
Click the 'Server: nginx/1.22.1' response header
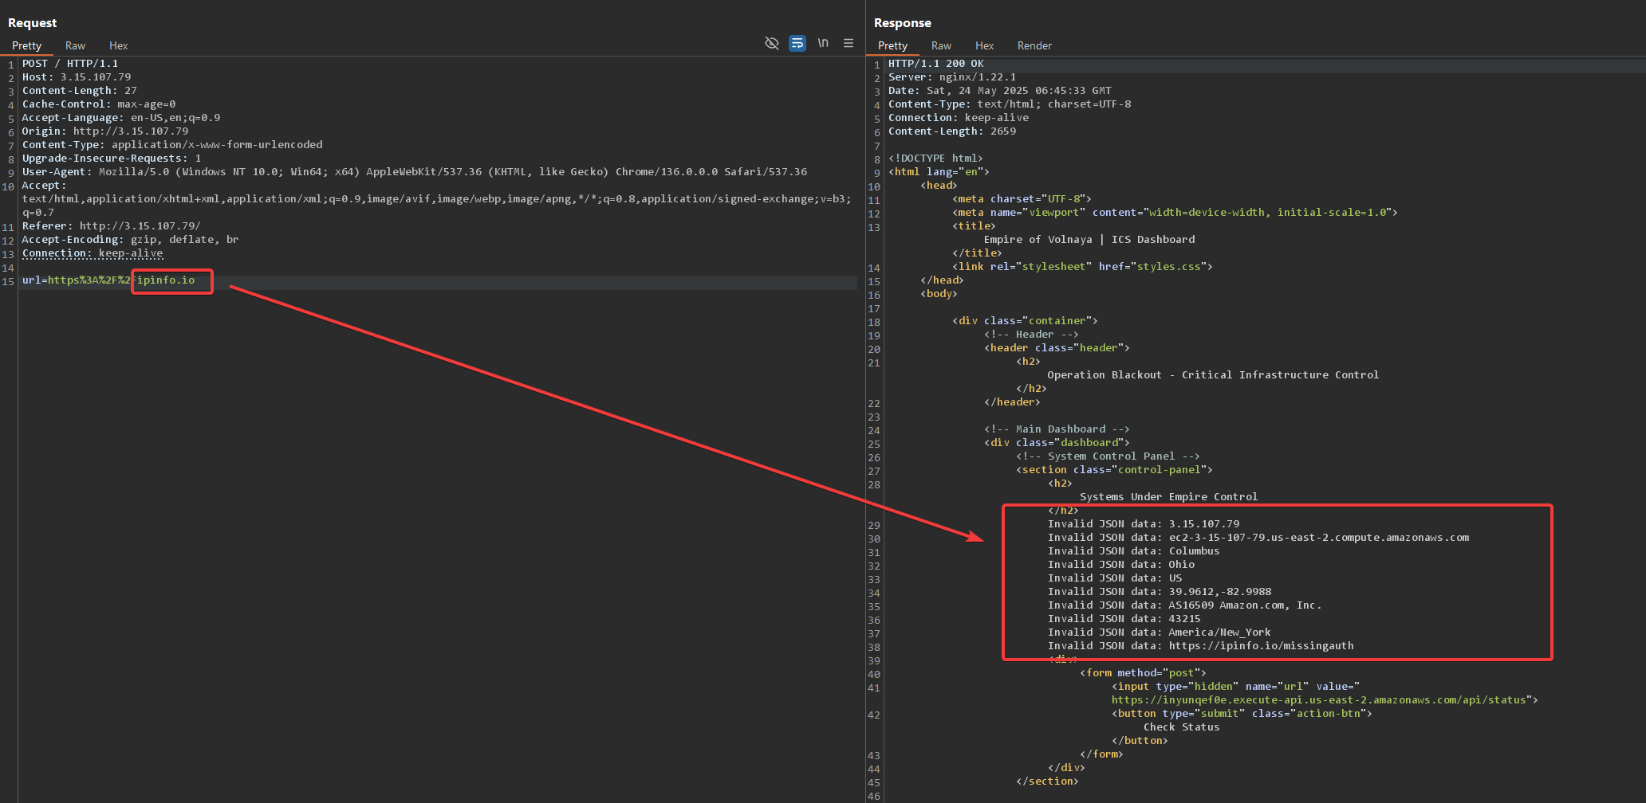952,77
